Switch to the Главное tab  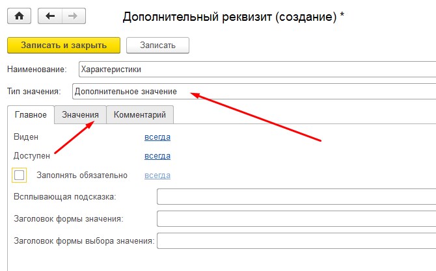[31, 114]
